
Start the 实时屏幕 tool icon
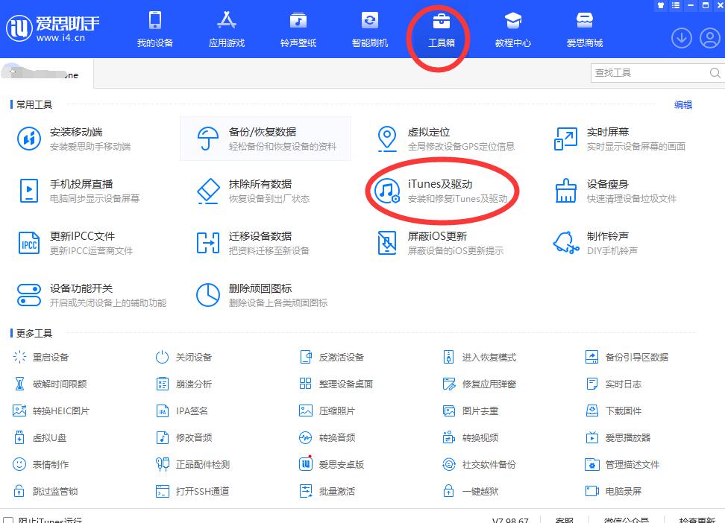[565, 139]
